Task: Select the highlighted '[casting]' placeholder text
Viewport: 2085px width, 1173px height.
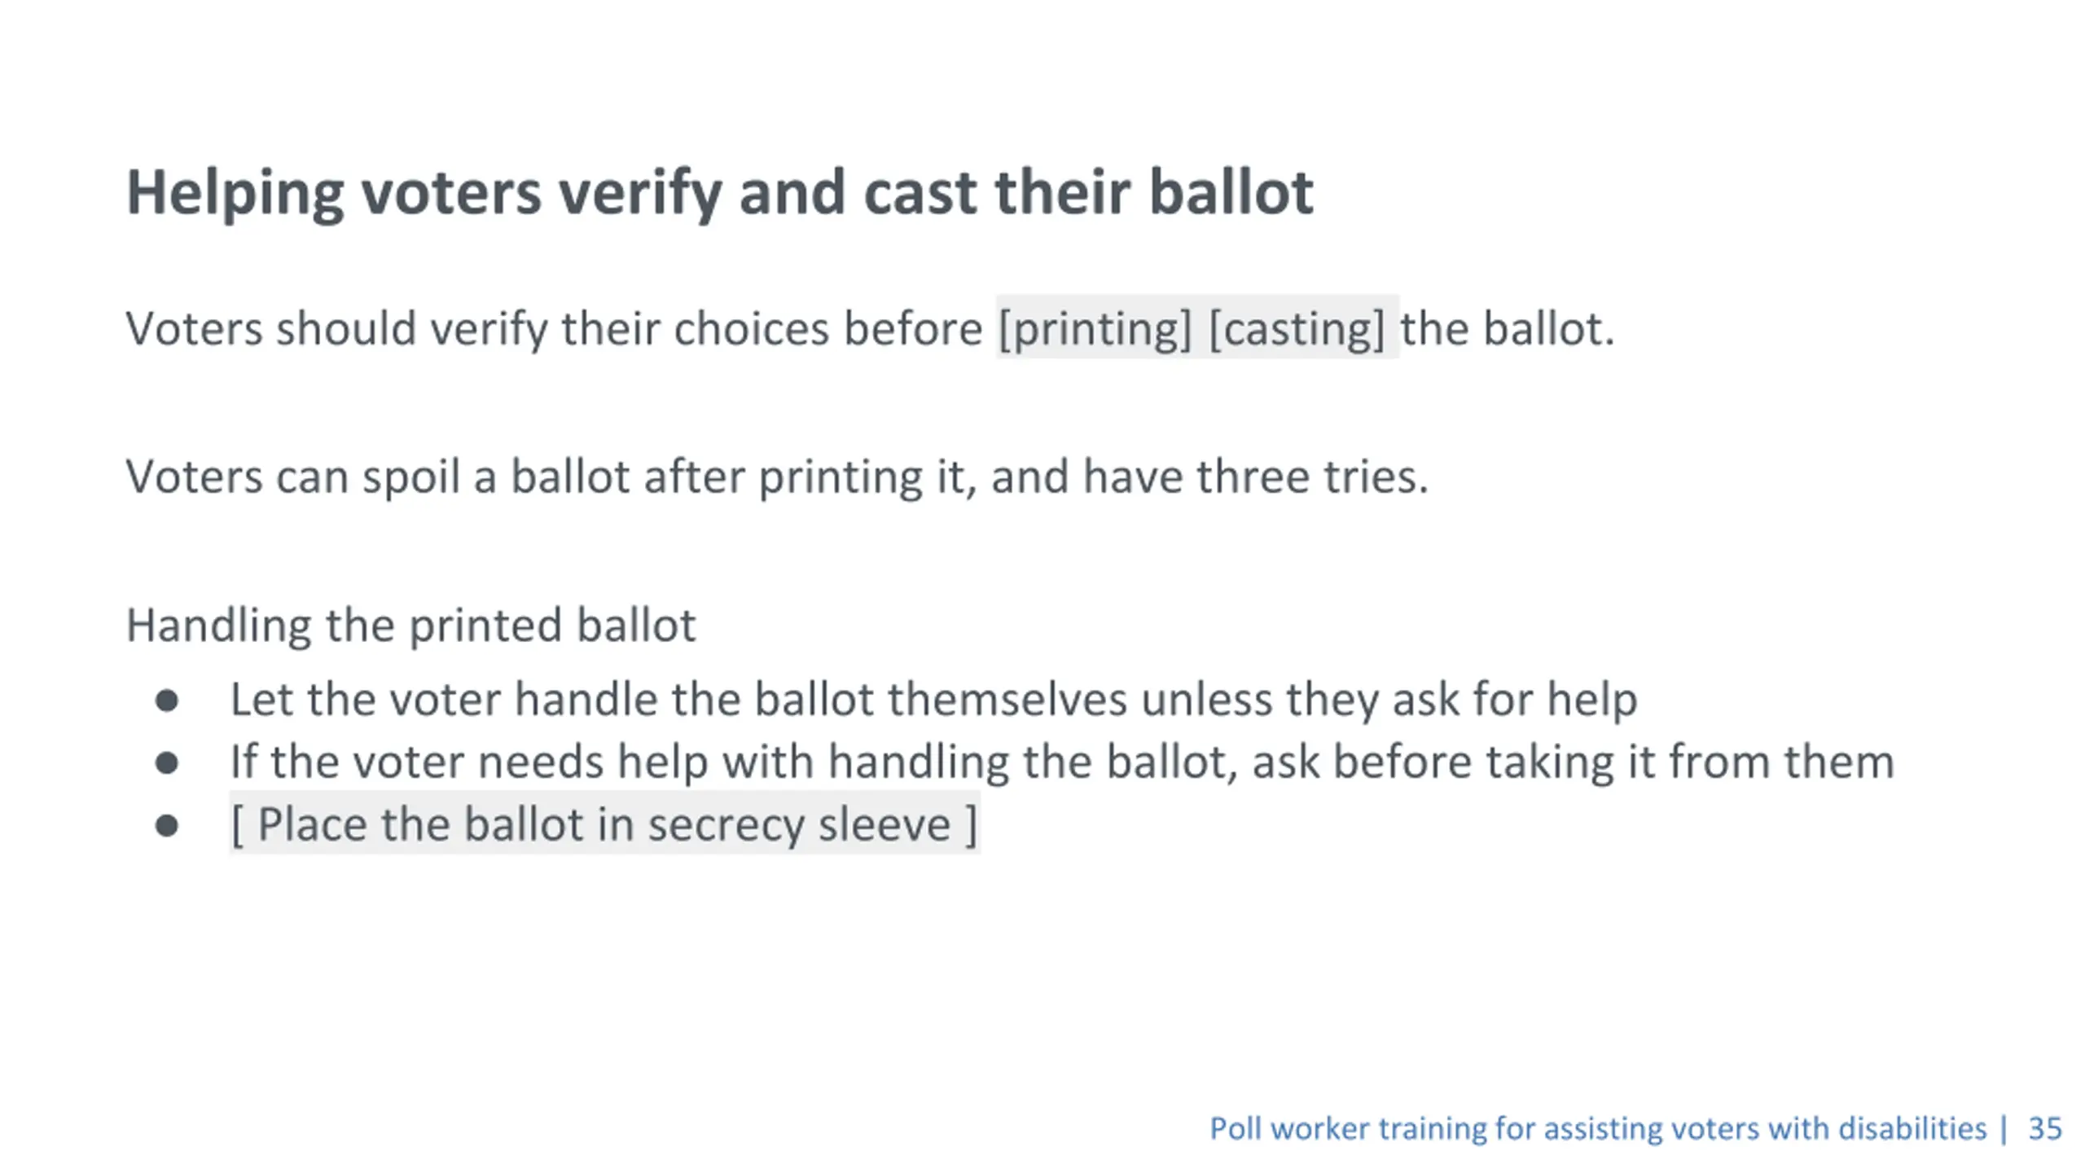Action: click(x=1297, y=329)
